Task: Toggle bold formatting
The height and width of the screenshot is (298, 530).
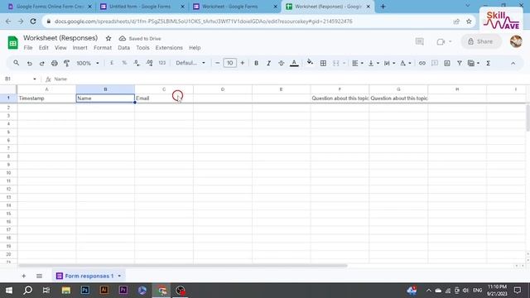Action: pyautogui.click(x=256, y=63)
